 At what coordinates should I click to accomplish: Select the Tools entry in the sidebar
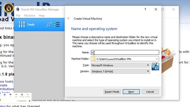[39, 24]
